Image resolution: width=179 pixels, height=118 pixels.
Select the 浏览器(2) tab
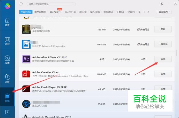[108, 12]
